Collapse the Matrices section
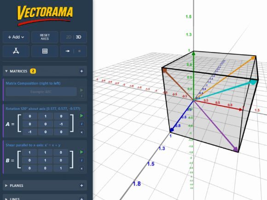Viewport: 267px width, 200px height. [x=6, y=71]
